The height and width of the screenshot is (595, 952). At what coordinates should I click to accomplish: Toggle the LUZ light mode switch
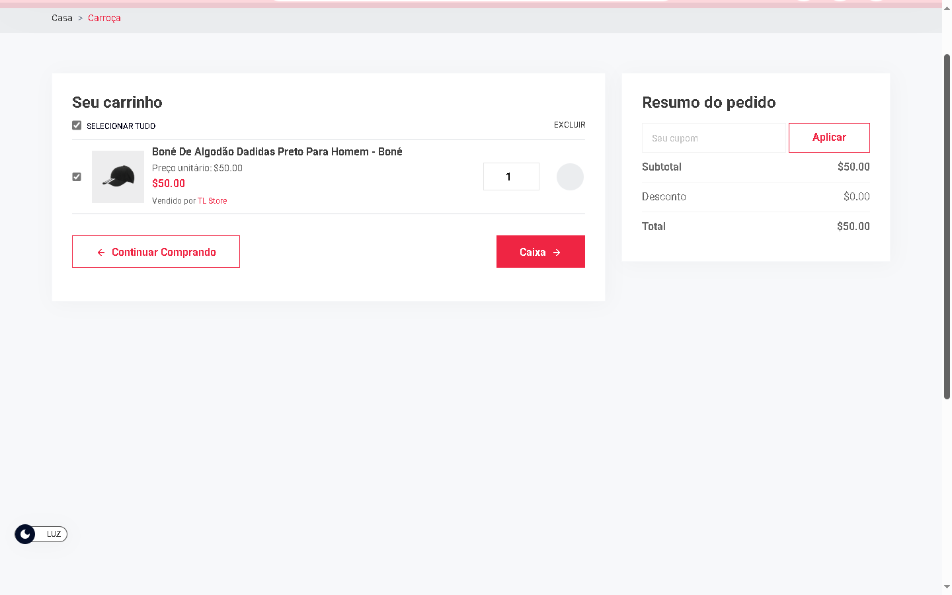[42, 534]
